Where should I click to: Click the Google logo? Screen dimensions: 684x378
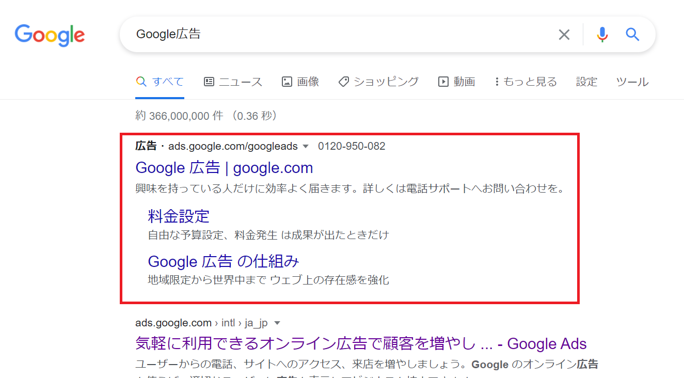(x=50, y=35)
